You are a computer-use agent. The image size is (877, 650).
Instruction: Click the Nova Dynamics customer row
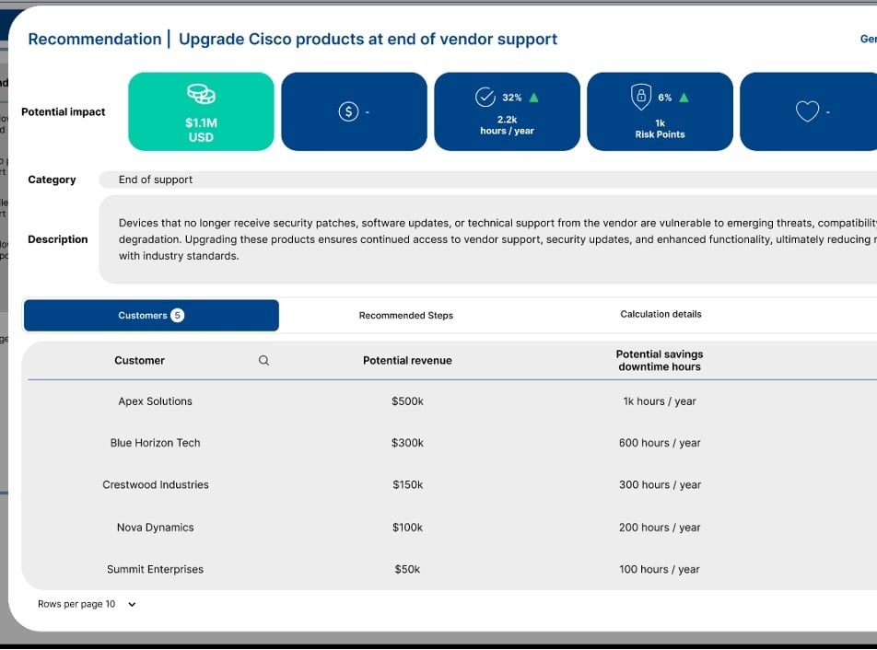point(155,528)
